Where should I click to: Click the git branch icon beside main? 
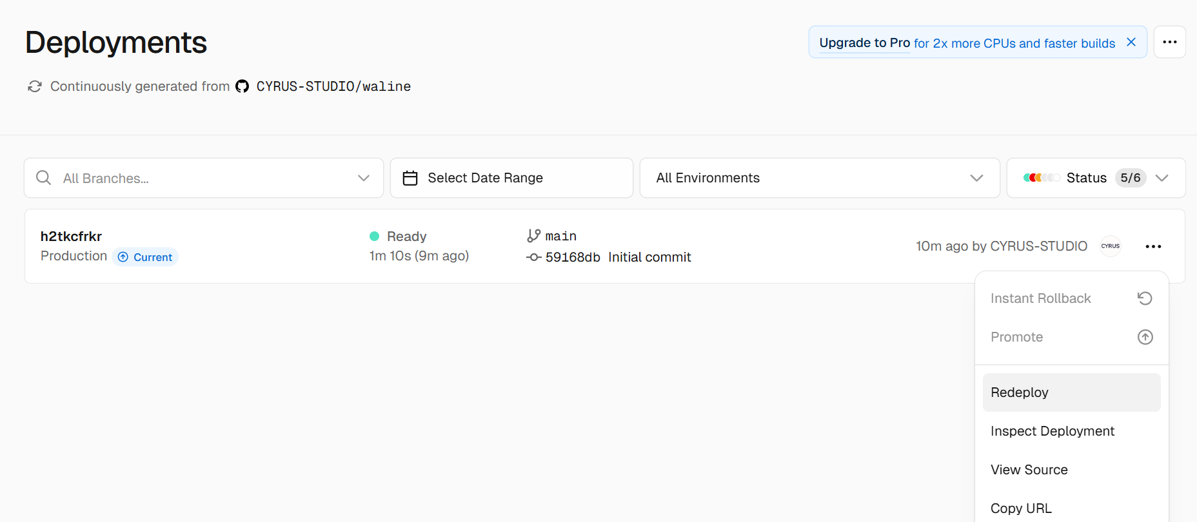533,236
